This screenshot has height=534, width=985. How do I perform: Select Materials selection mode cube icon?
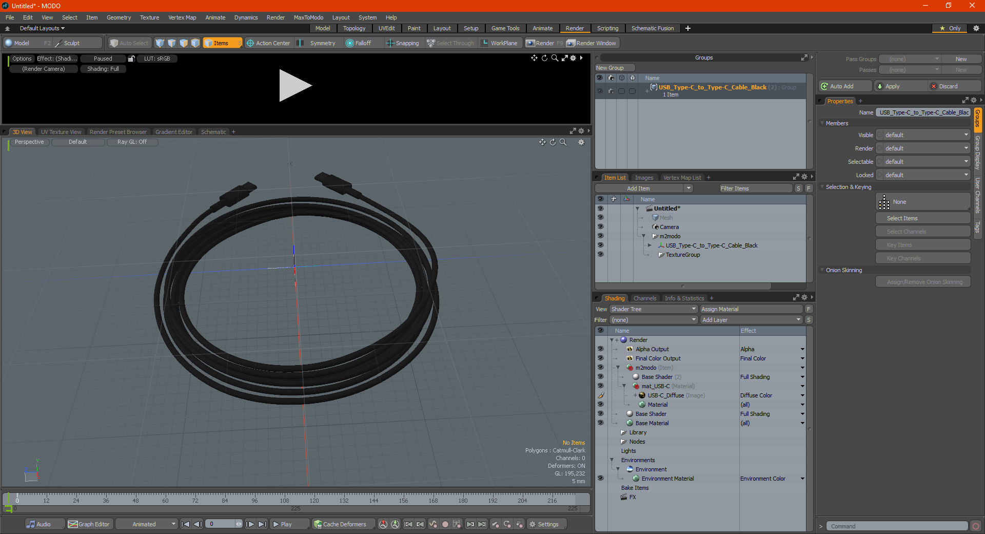coord(195,43)
